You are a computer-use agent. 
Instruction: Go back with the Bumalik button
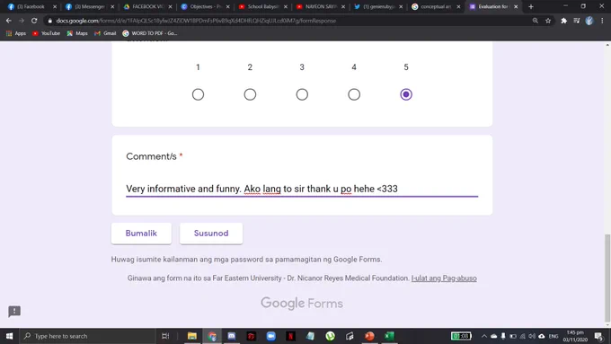coord(141,234)
